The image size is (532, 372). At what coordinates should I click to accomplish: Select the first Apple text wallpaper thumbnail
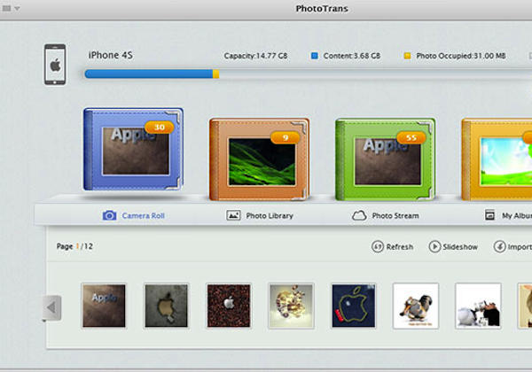pyautogui.click(x=104, y=306)
